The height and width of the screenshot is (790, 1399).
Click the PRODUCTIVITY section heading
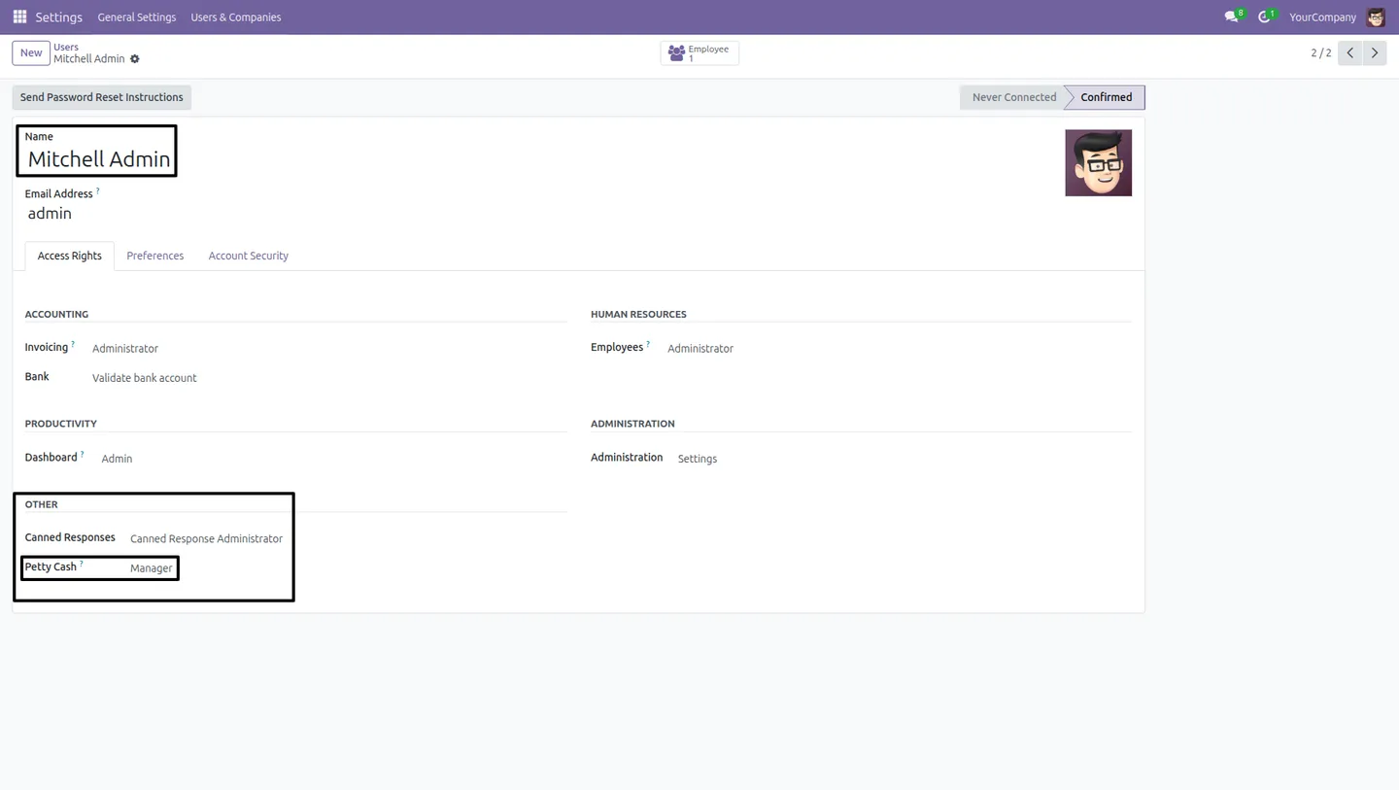pyautogui.click(x=60, y=424)
